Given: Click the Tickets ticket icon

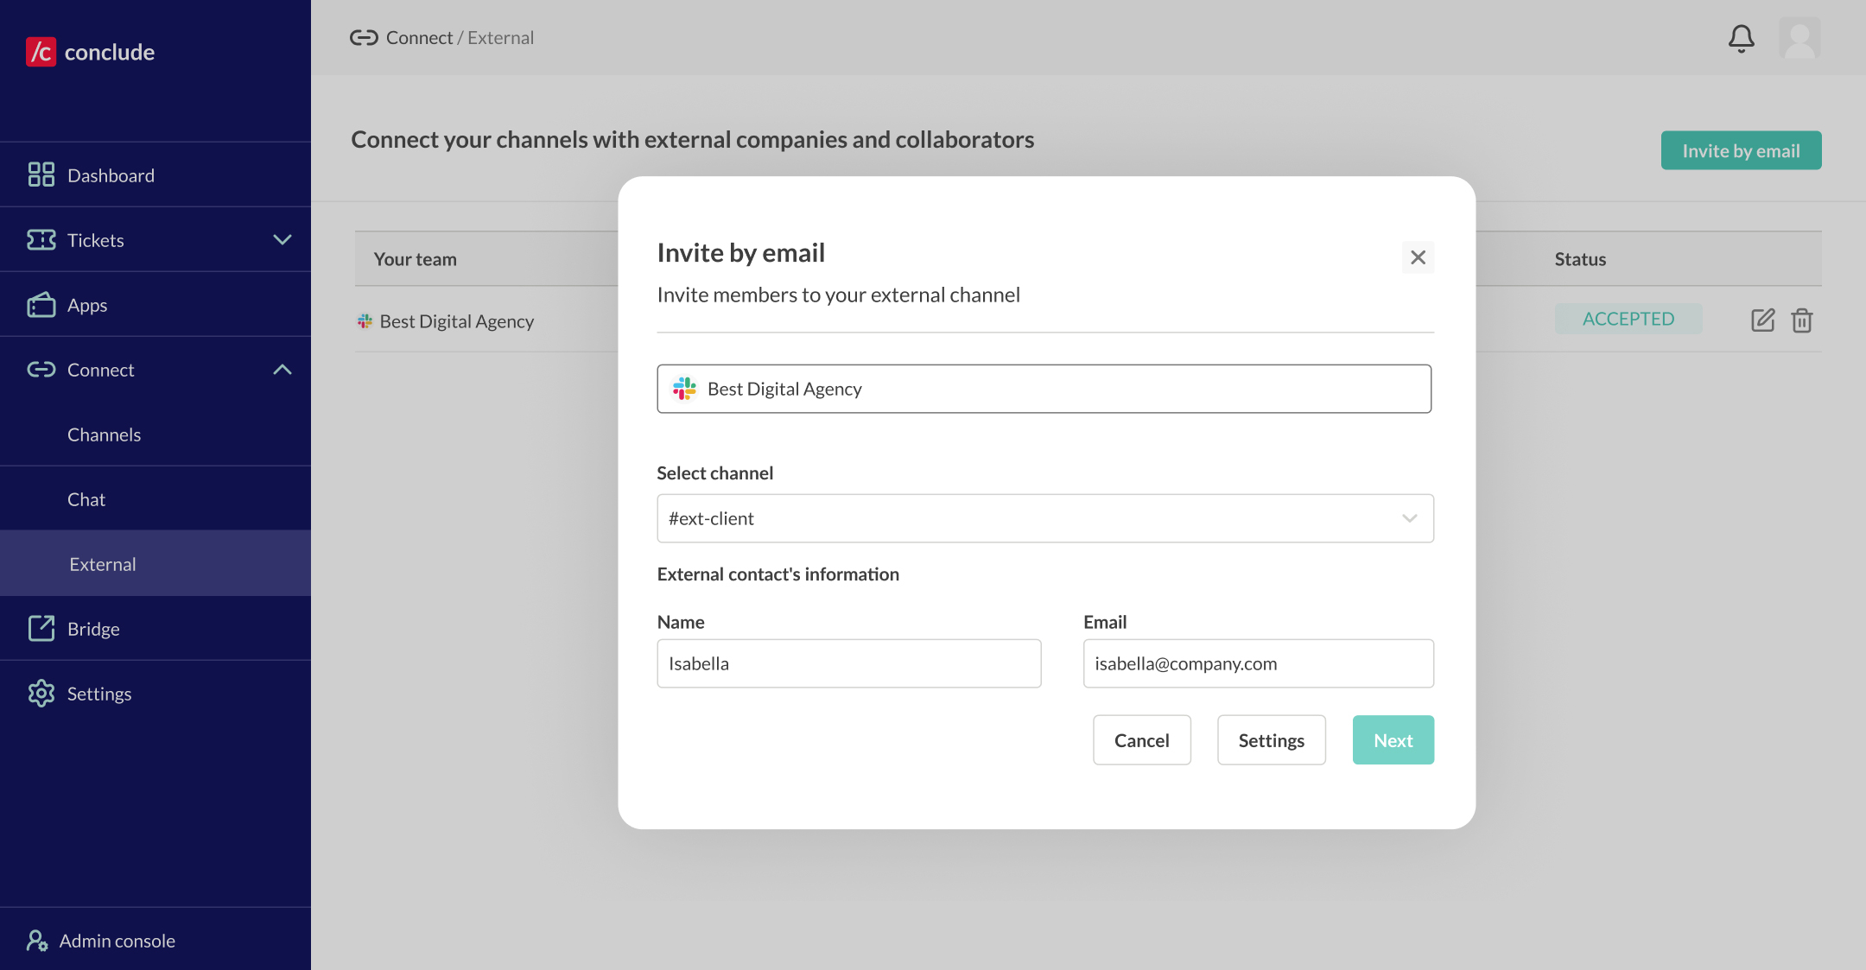Looking at the screenshot, I should [x=41, y=240].
